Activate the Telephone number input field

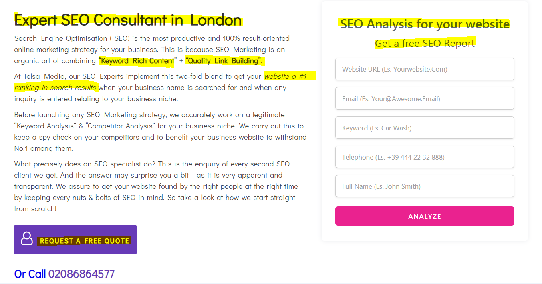[425, 157]
